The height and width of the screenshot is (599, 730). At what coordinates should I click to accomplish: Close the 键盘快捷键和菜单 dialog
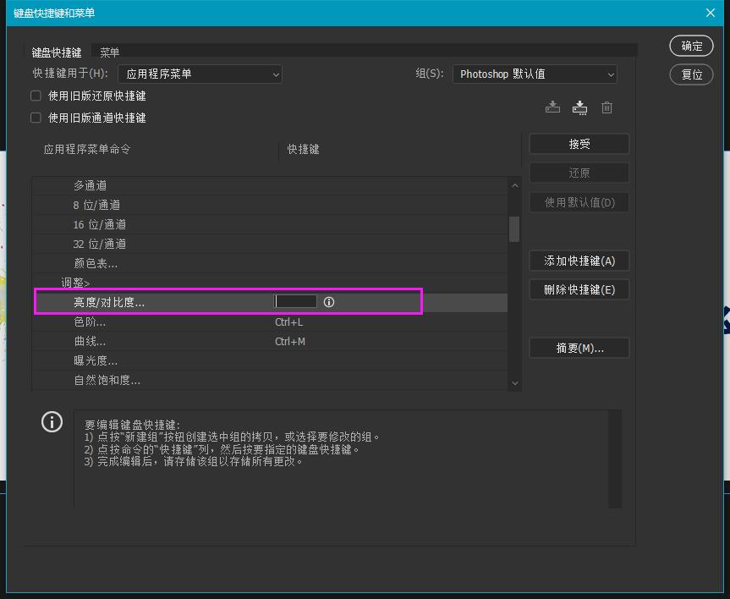click(710, 13)
